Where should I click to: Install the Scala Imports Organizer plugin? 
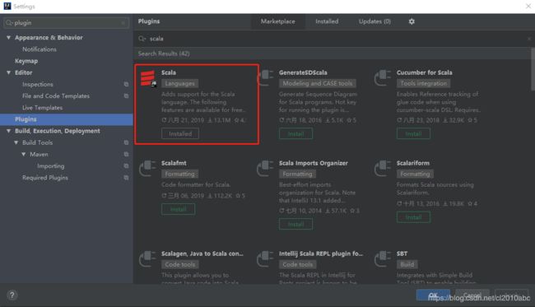295,224
